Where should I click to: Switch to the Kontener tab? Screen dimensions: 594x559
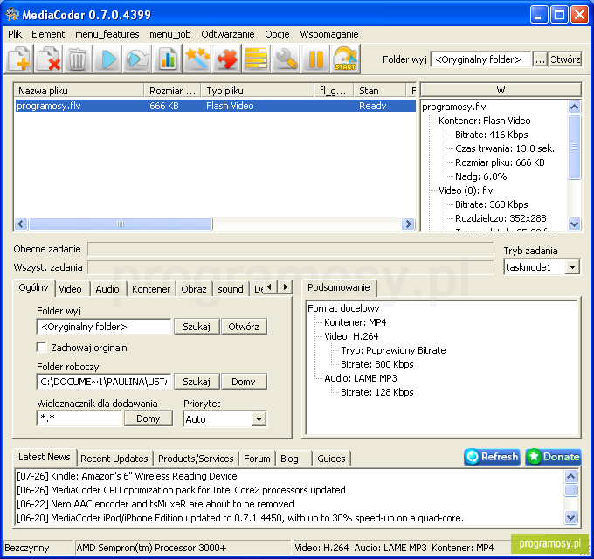click(x=151, y=289)
